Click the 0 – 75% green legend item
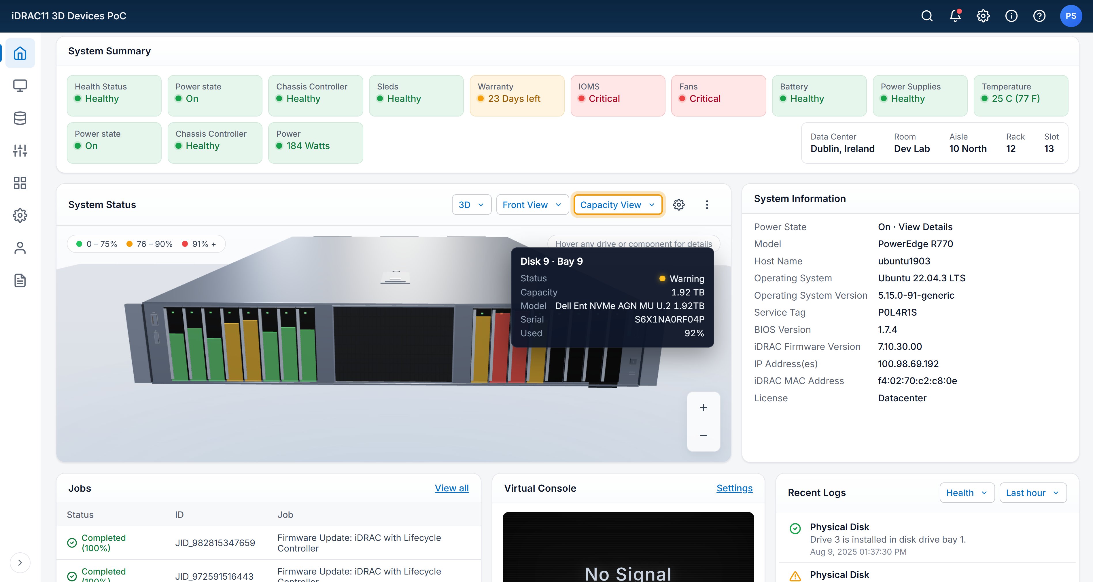This screenshot has height=582, width=1093. coord(96,244)
